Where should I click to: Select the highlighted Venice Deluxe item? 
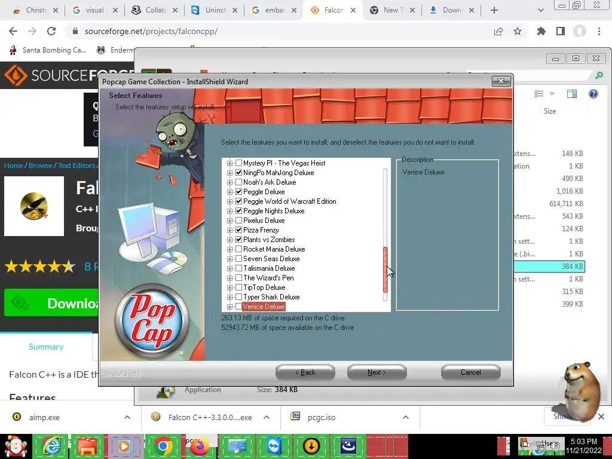(x=264, y=307)
